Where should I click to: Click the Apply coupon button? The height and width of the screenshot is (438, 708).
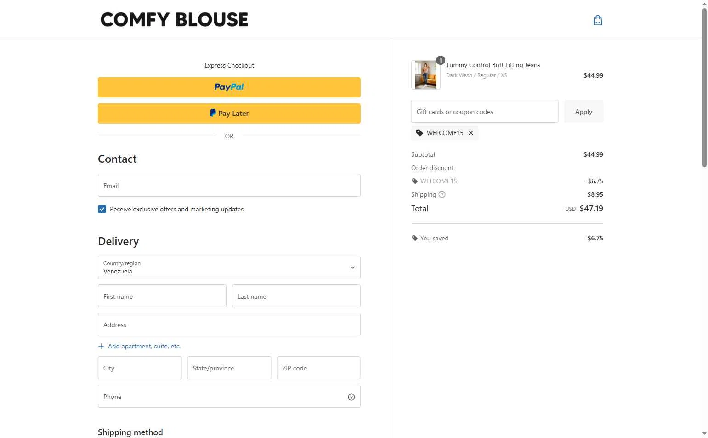pos(583,112)
